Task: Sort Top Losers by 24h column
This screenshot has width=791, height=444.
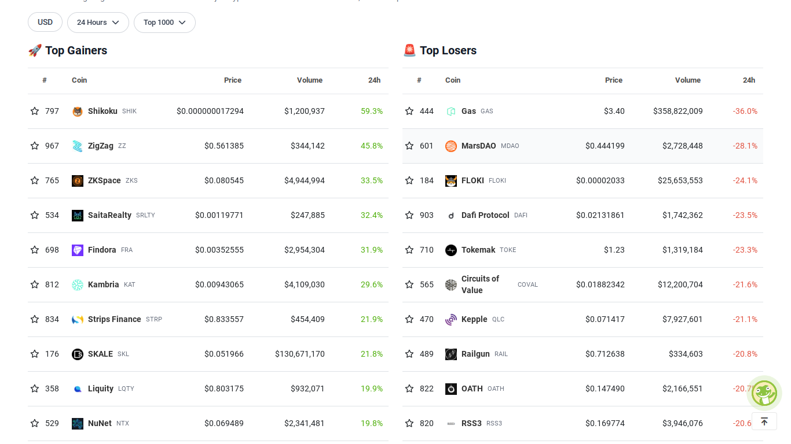Action: [749, 80]
